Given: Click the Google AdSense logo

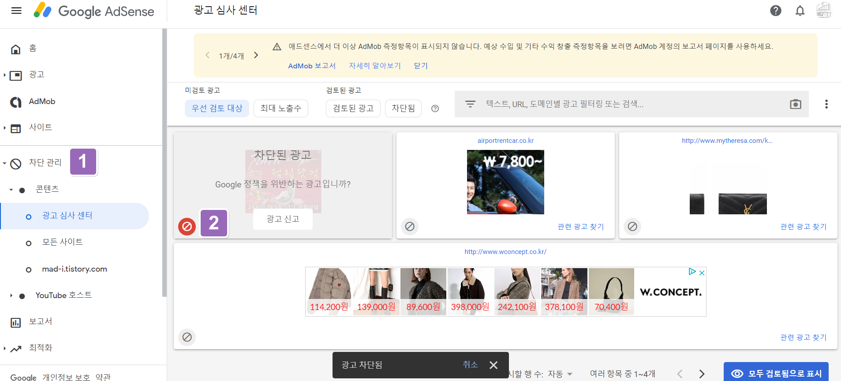Looking at the screenshot, I should [94, 11].
